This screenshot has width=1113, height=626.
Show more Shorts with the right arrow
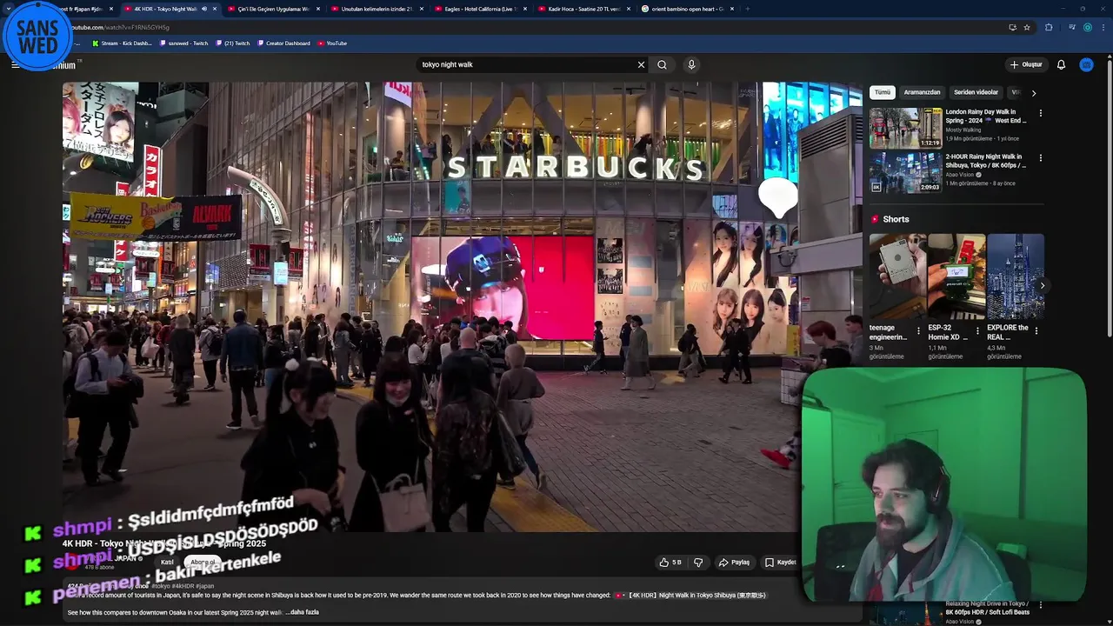click(x=1042, y=285)
